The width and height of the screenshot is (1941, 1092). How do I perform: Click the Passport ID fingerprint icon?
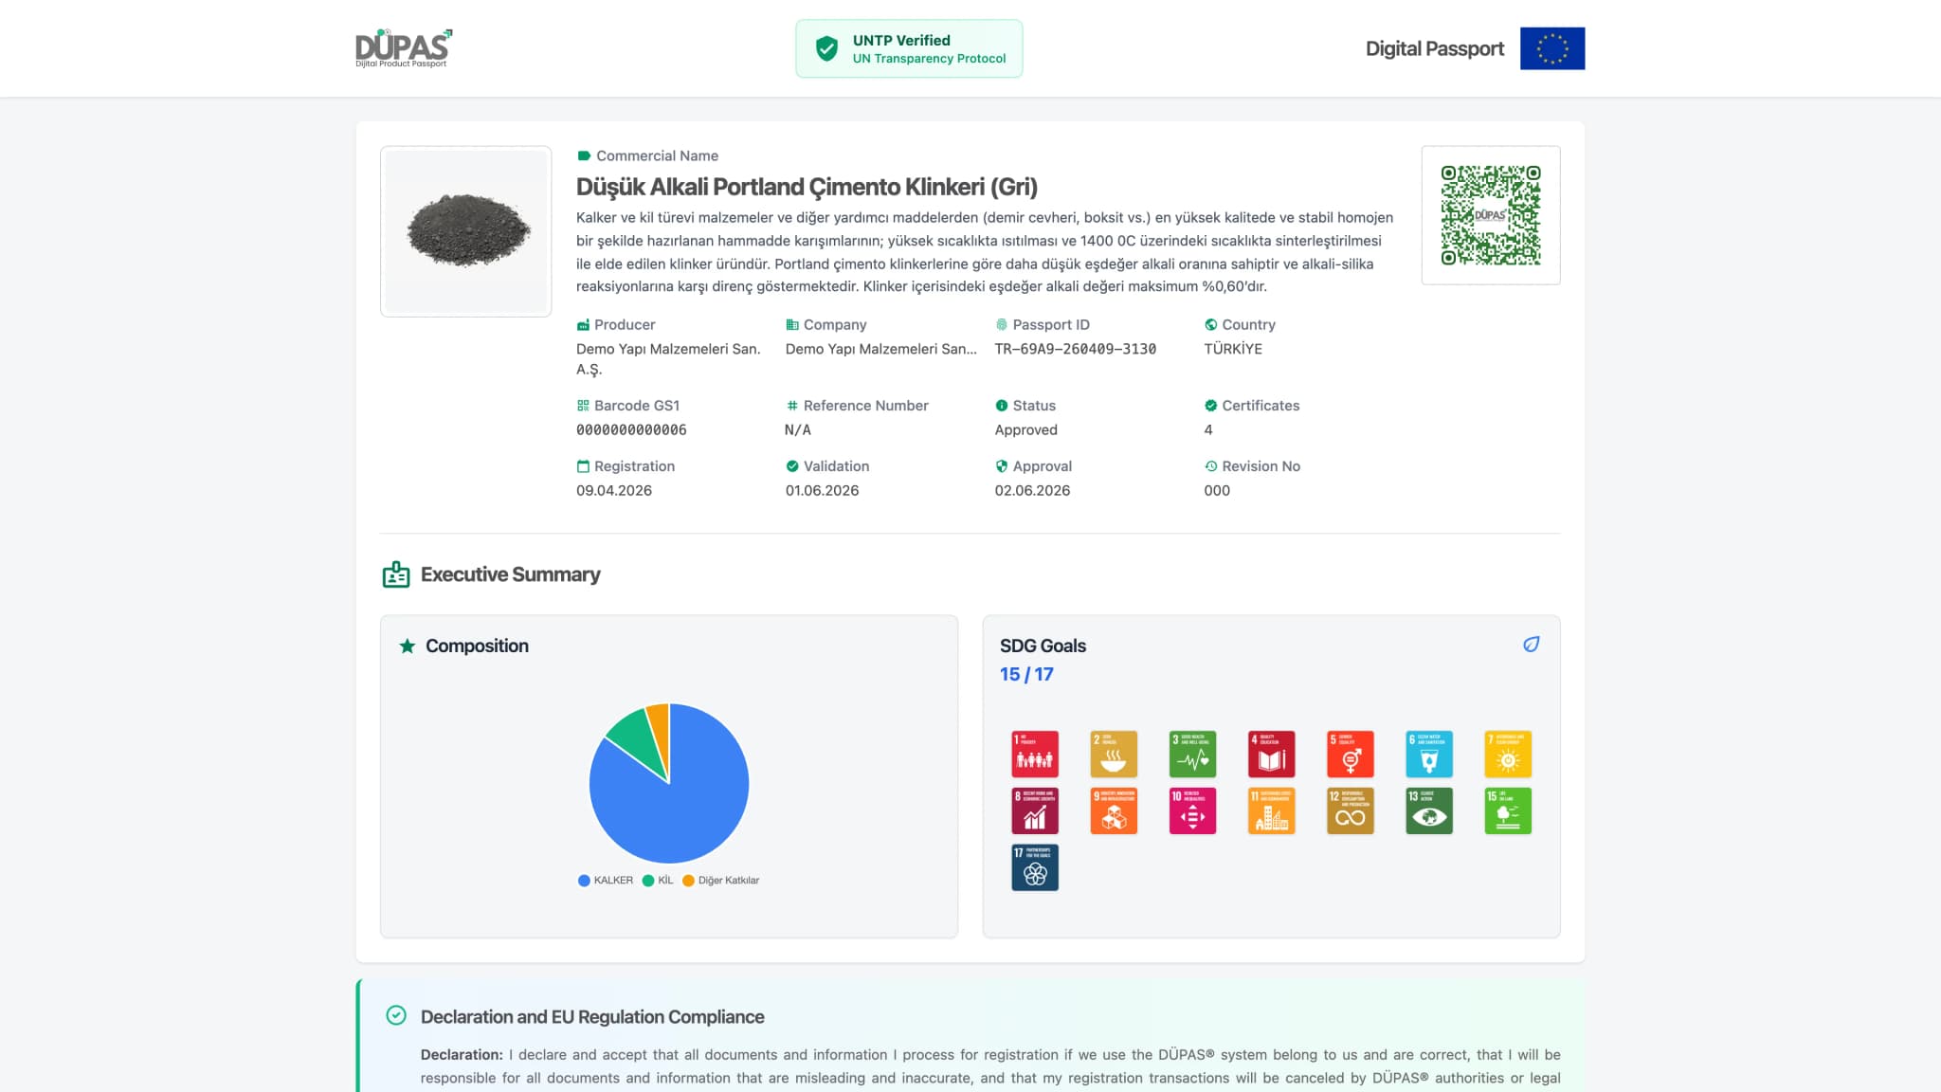pyautogui.click(x=1001, y=325)
